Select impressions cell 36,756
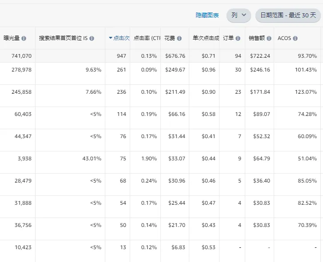 click(x=23, y=226)
